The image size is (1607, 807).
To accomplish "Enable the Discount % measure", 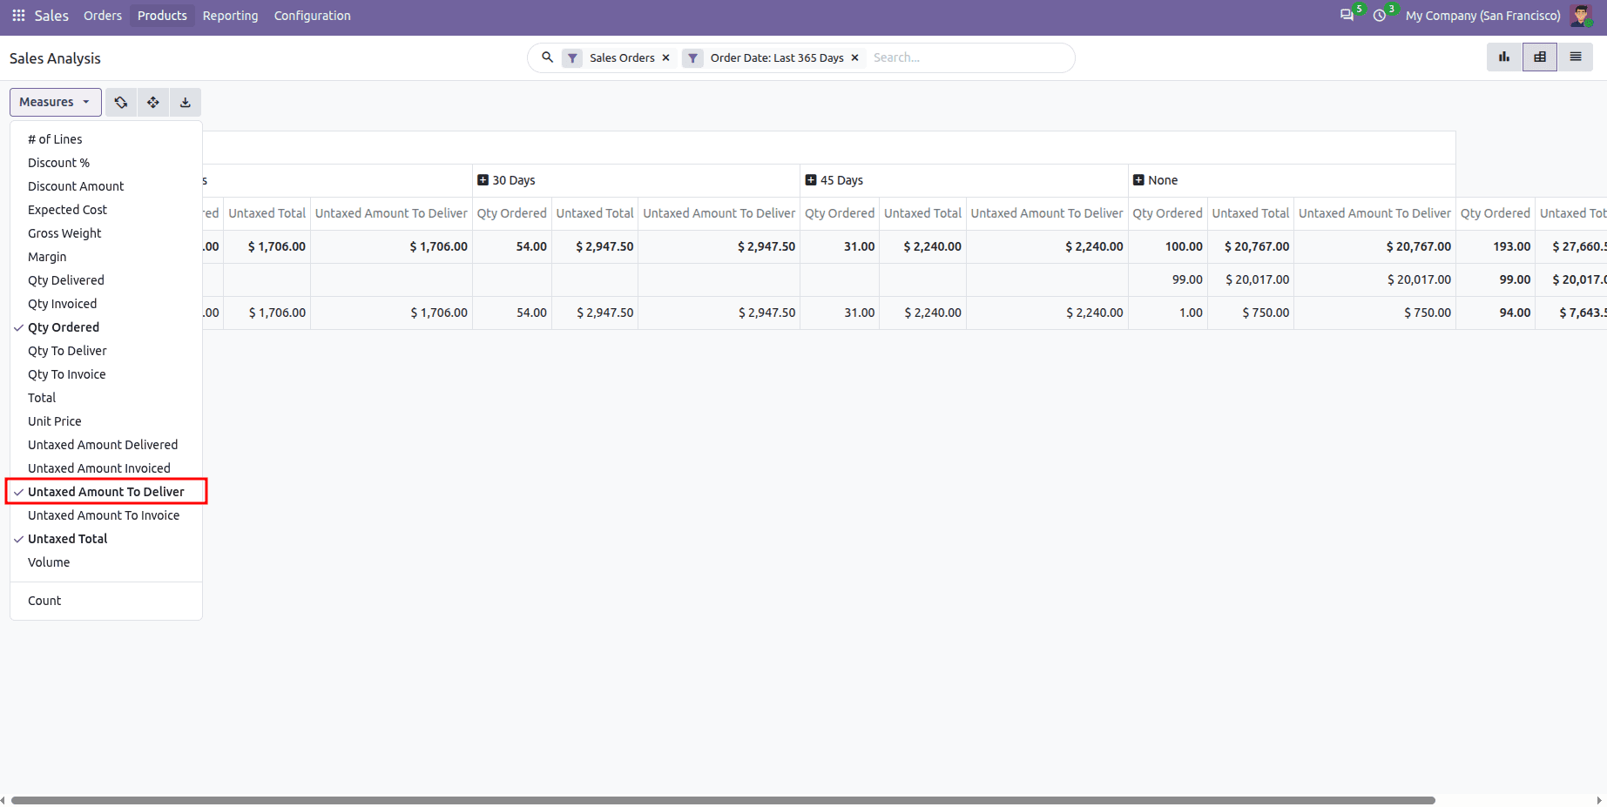I will point(106,163).
